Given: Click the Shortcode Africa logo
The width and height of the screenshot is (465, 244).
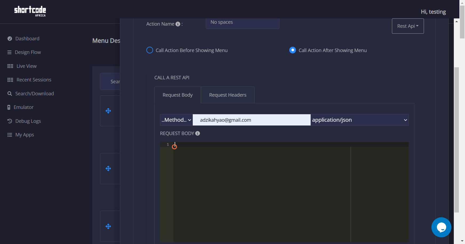Looking at the screenshot, I should (x=30, y=11).
